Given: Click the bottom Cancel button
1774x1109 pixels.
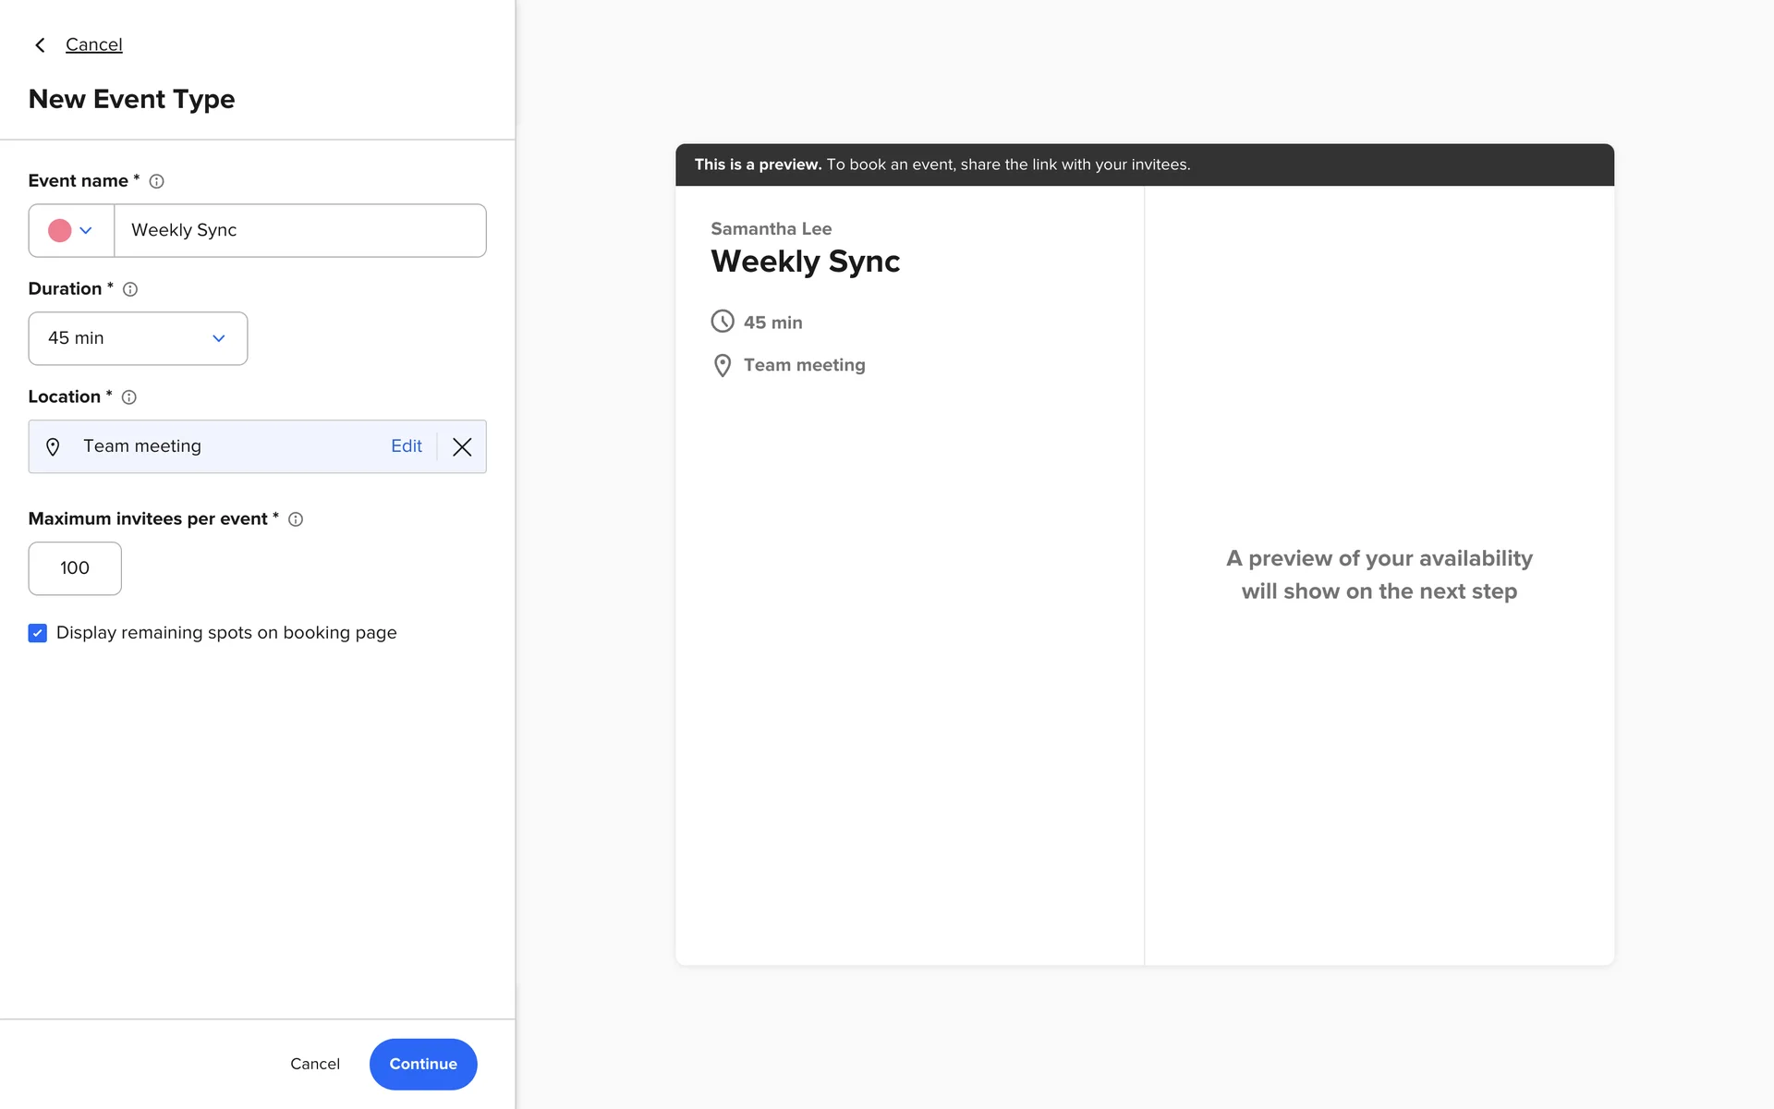Looking at the screenshot, I should (315, 1064).
